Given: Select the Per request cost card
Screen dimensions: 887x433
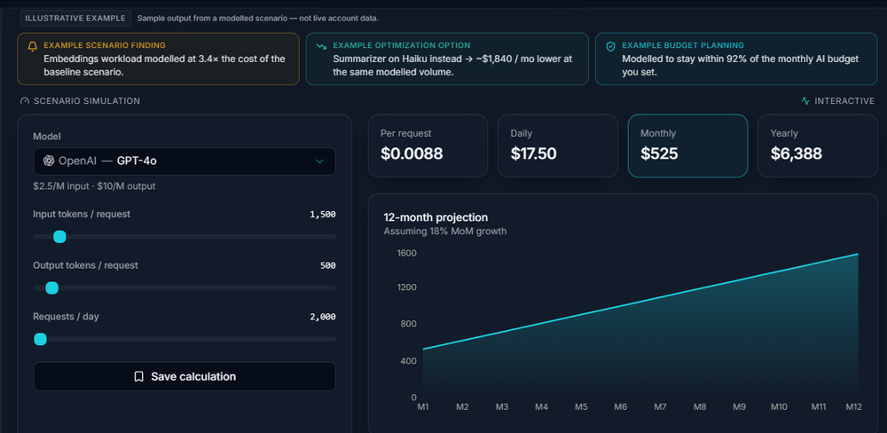Looking at the screenshot, I should click(x=428, y=146).
